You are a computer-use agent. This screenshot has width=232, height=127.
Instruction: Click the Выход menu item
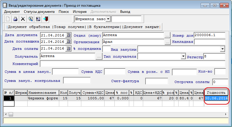pos(125,12)
